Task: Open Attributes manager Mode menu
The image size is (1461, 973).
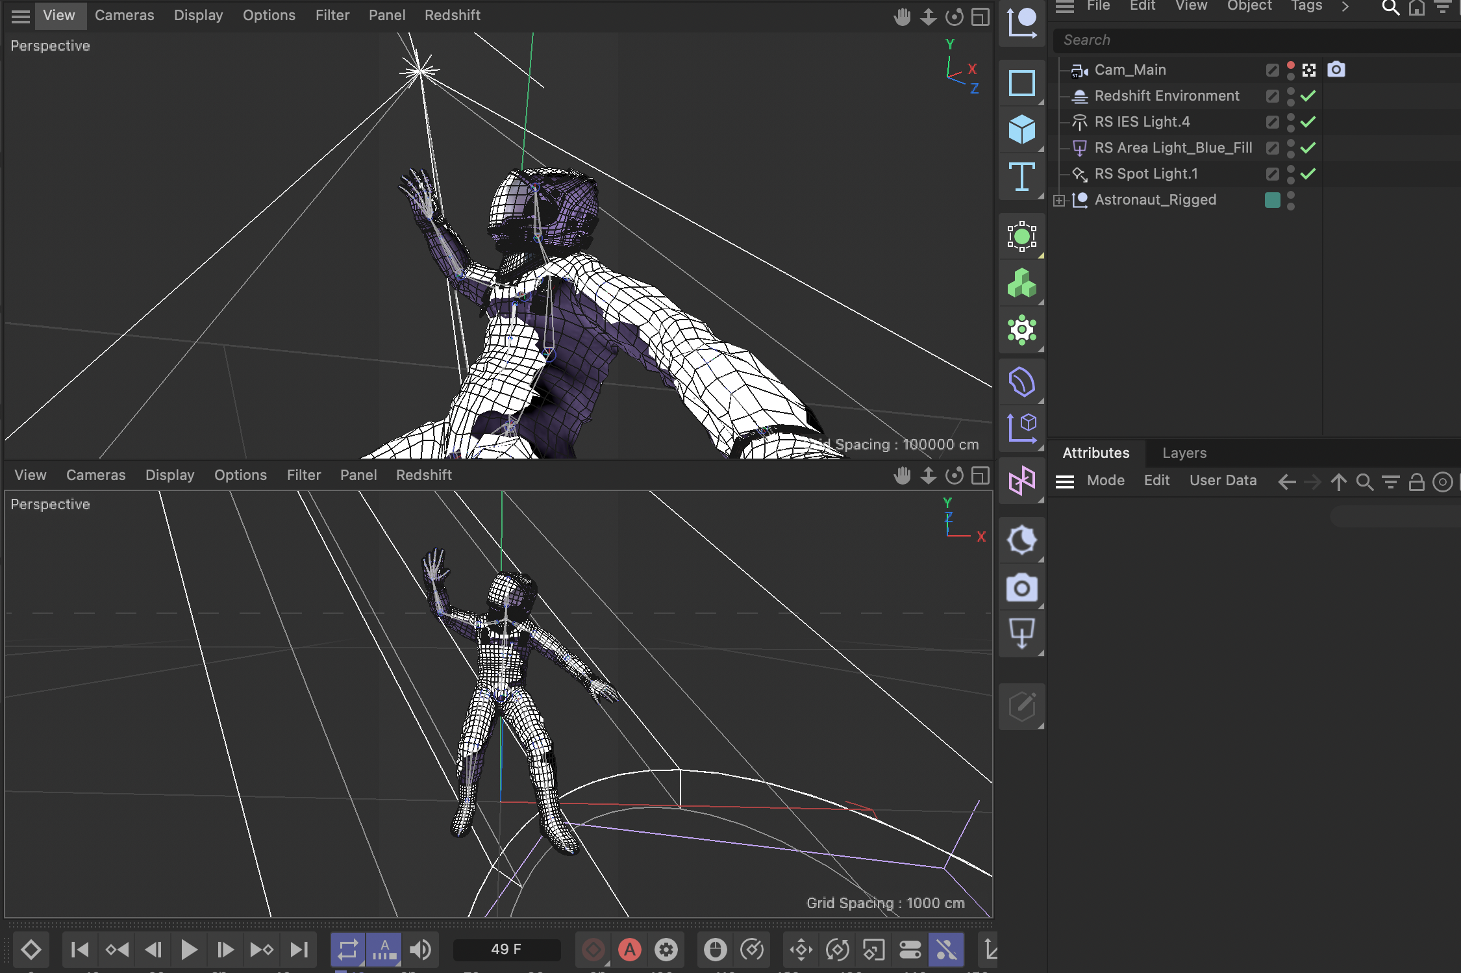Action: pos(1105,481)
